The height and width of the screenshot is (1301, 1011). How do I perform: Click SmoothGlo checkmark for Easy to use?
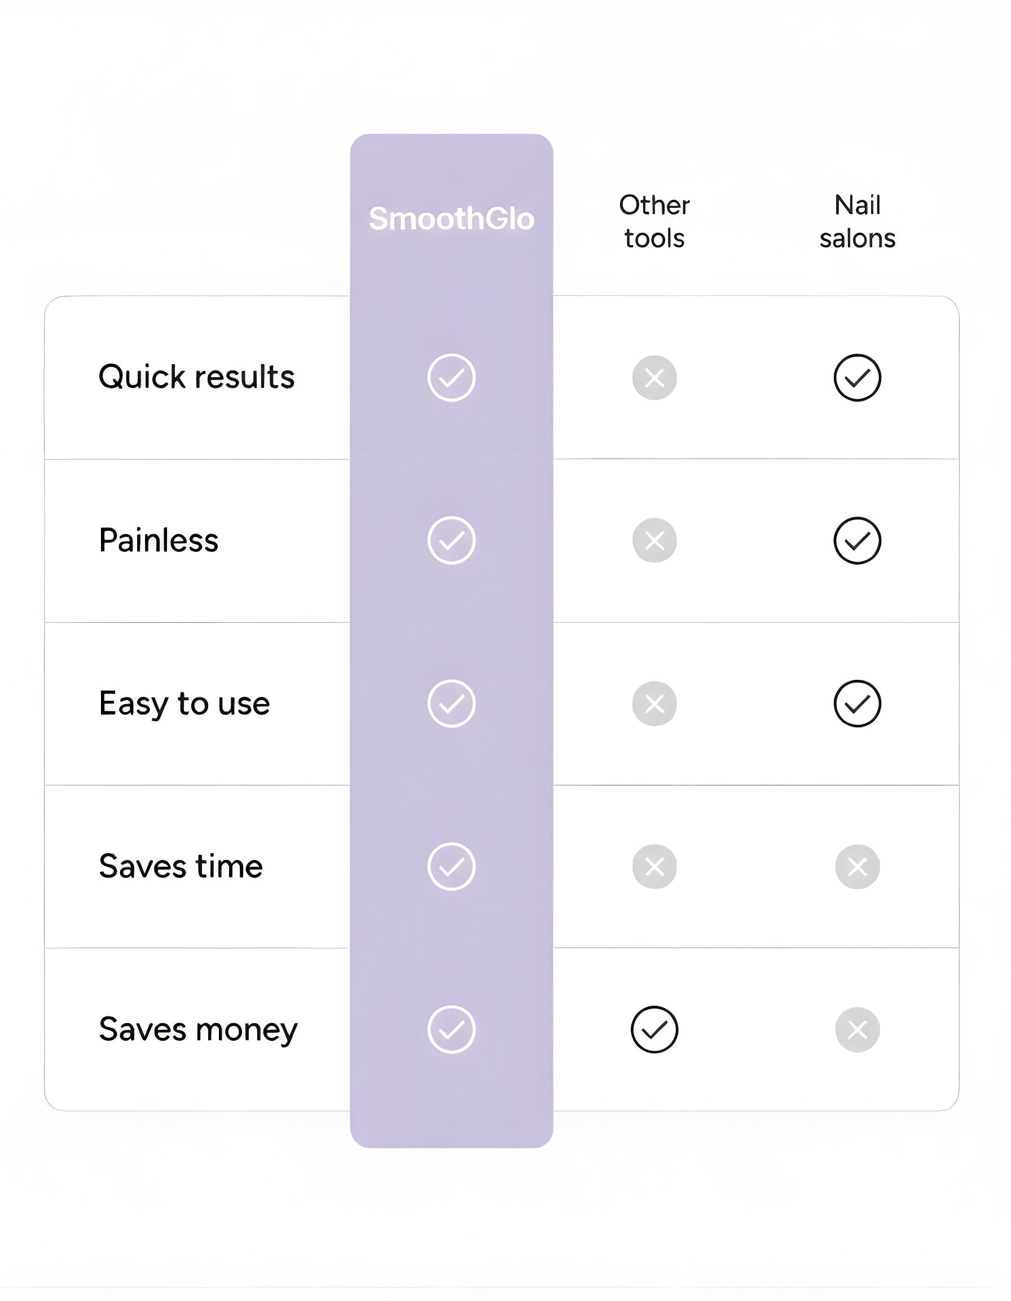click(x=451, y=704)
